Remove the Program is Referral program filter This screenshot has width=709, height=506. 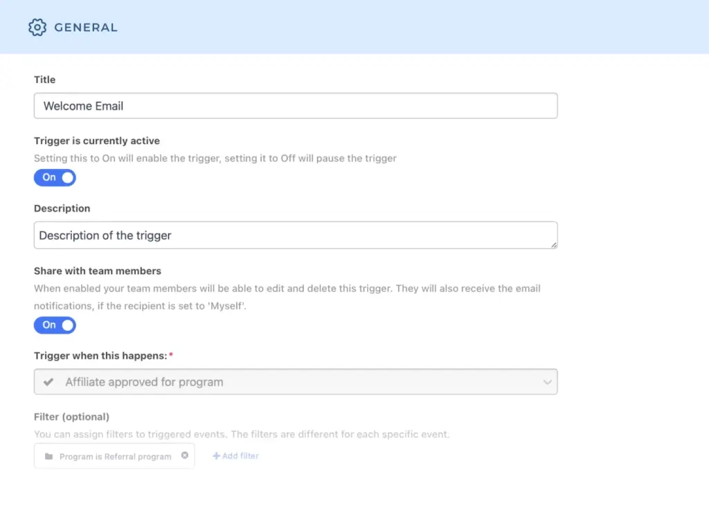pyautogui.click(x=185, y=455)
